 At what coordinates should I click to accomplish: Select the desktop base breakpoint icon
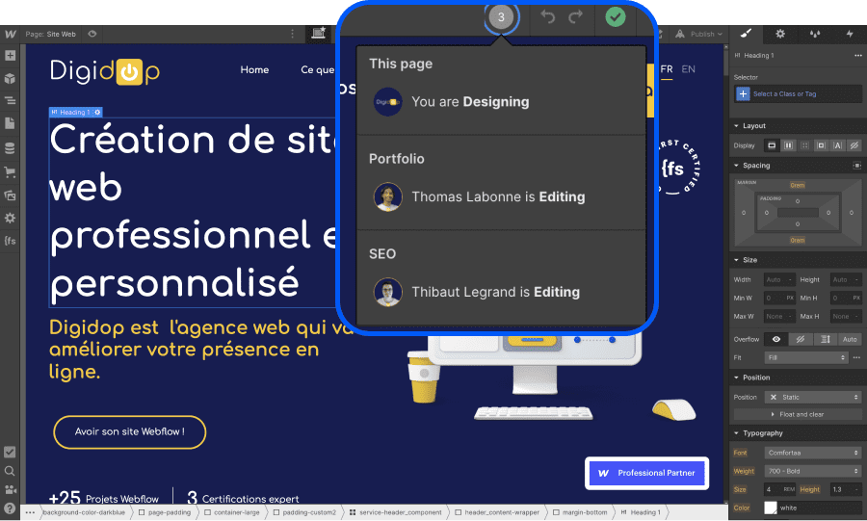coord(319,34)
